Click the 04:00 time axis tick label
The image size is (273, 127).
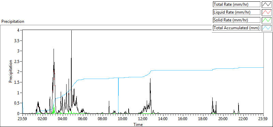[62, 119]
